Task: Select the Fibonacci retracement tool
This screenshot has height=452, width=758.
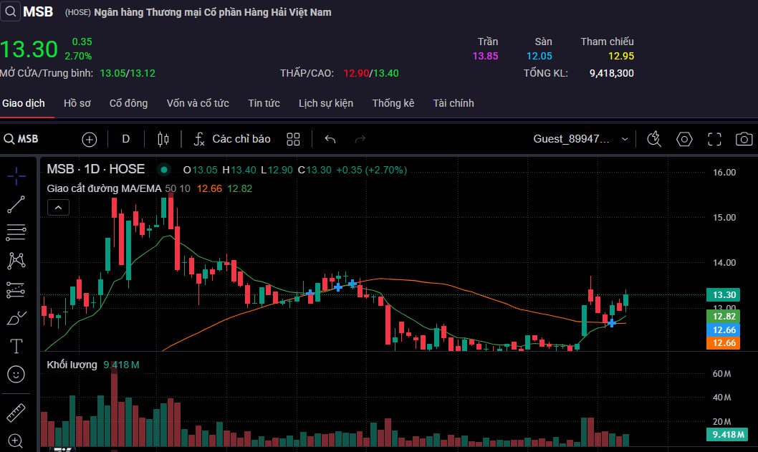Action: [16, 232]
